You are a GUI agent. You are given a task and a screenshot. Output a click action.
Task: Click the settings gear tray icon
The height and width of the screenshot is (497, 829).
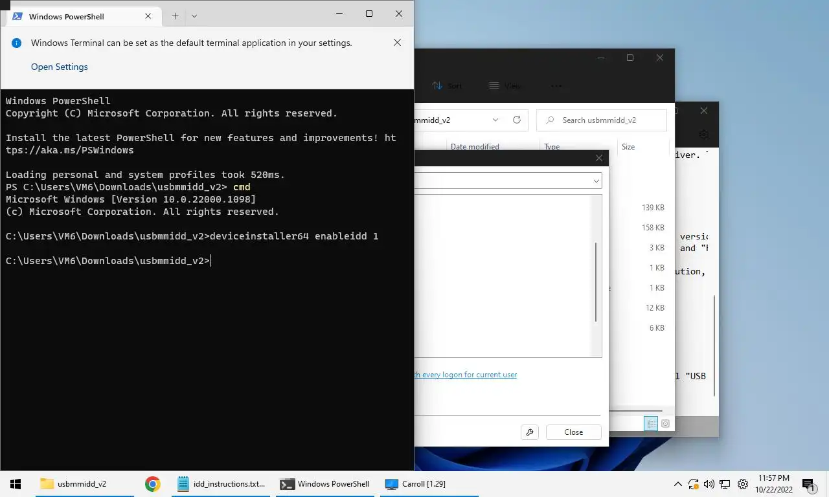tap(743, 484)
